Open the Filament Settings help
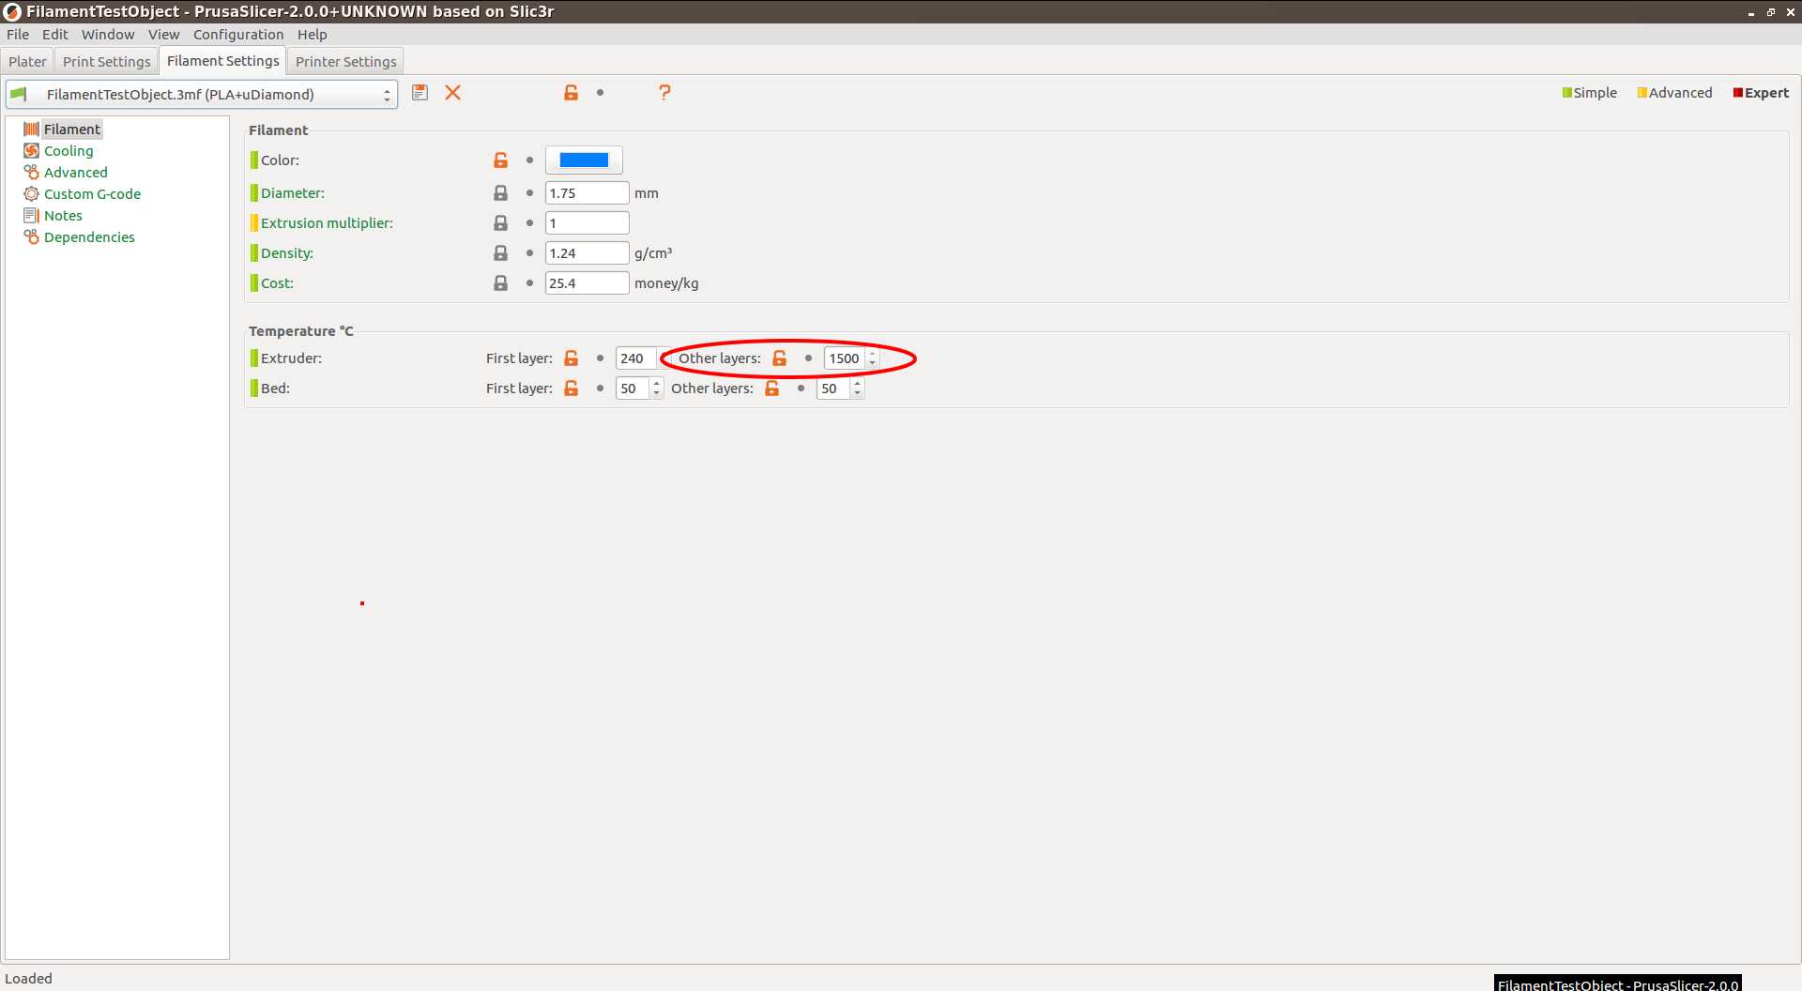1802x991 pixels. (665, 92)
